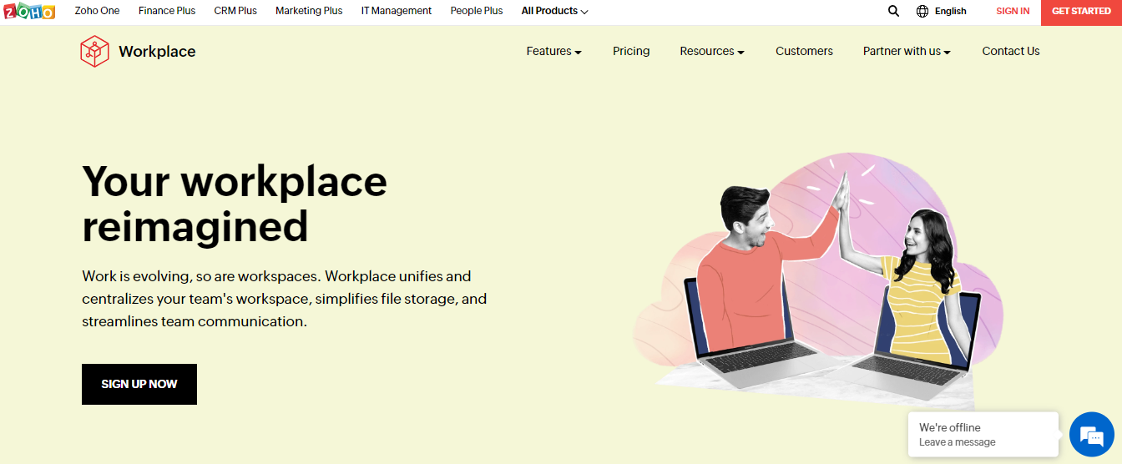Open the Contact Us page
1122x464 pixels.
click(1011, 51)
